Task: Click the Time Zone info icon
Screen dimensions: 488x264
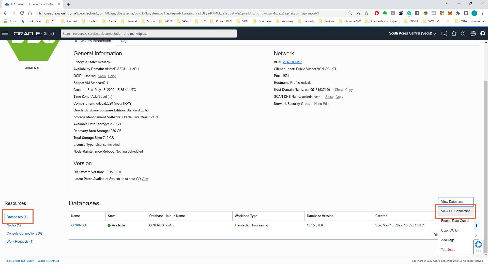Action: pyautogui.click(x=110, y=97)
